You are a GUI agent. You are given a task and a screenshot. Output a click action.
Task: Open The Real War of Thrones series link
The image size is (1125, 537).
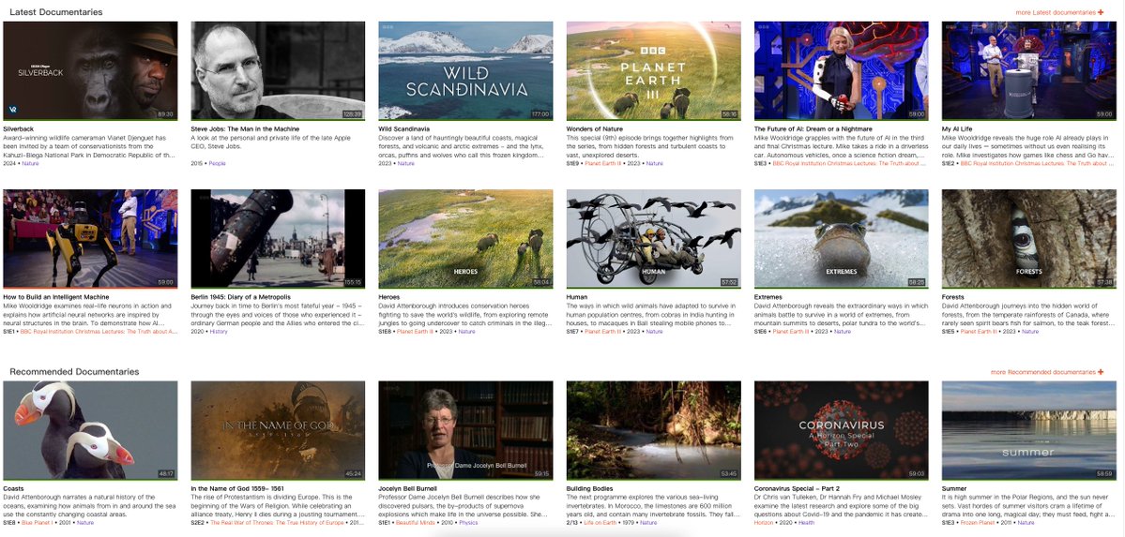(x=276, y=523)
